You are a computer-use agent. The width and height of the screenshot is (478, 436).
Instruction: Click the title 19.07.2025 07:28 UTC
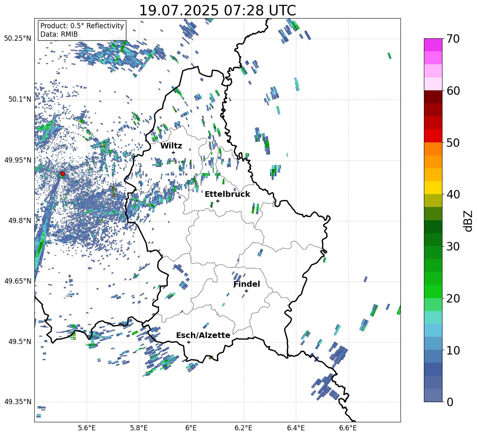(x=218, y=10)
